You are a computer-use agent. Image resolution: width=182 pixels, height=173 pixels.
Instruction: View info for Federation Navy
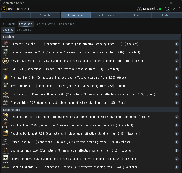coord(176,159)
